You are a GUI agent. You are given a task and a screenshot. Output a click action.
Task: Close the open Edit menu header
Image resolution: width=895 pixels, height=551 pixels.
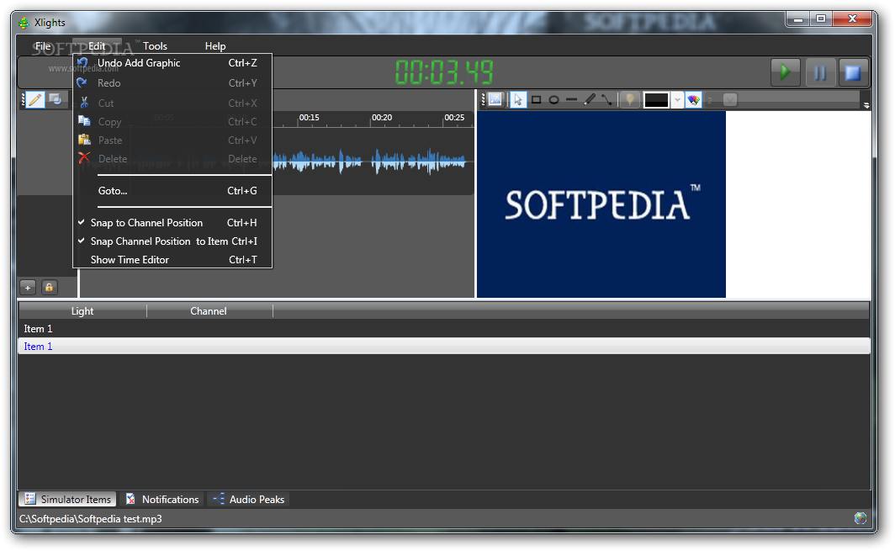click(97, 46)
